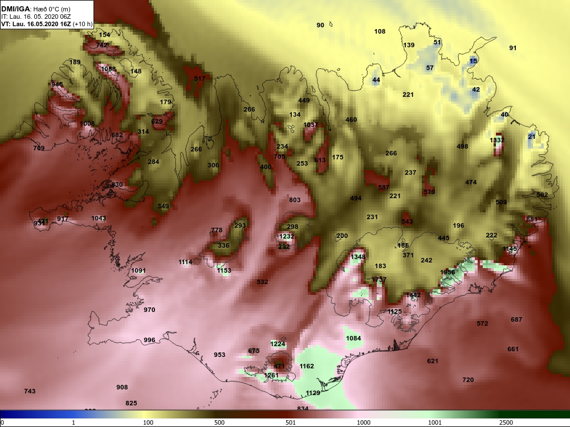570x427 pixels.
Task: Click the map value 945
Action: click(x=57, y=84)
